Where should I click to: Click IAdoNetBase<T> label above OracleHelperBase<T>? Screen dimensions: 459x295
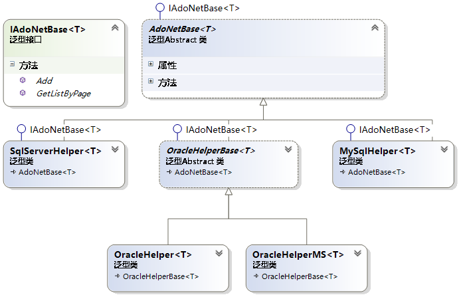click(222, 130)
